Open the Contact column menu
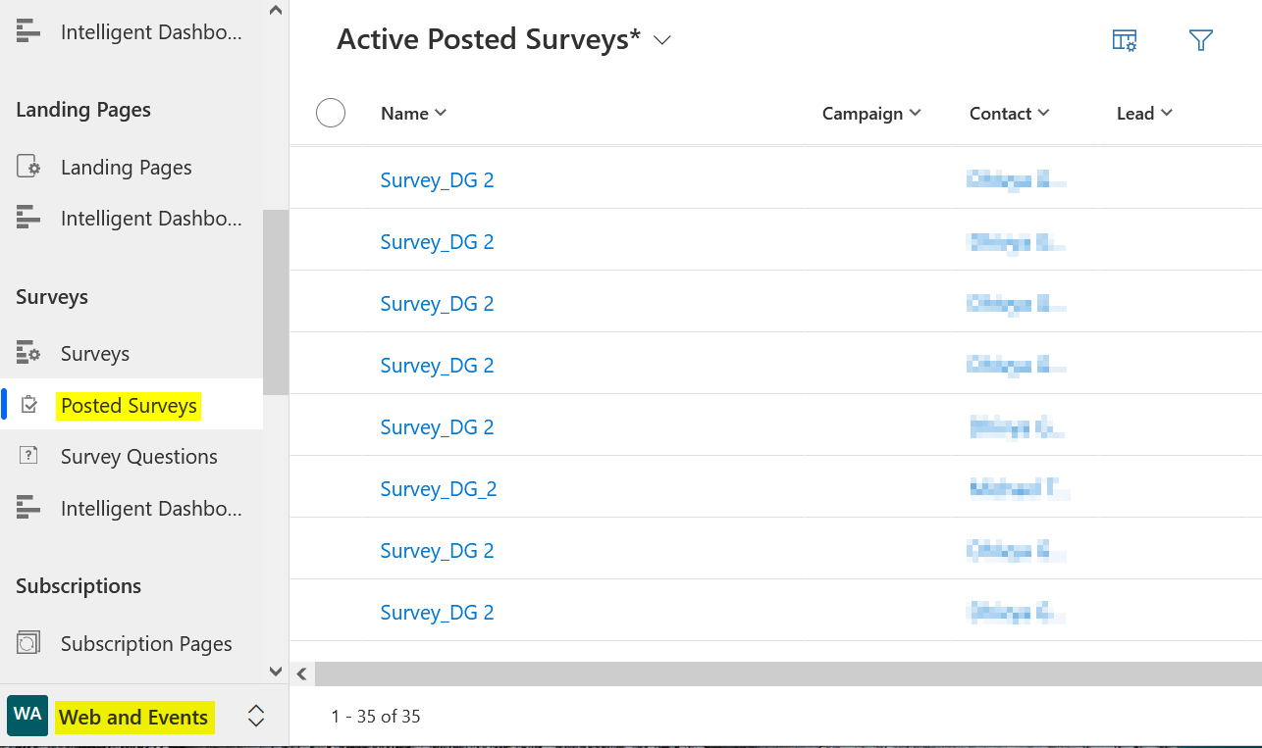1262x748 pixels. pyautogui.click(x=1044, y=113)
